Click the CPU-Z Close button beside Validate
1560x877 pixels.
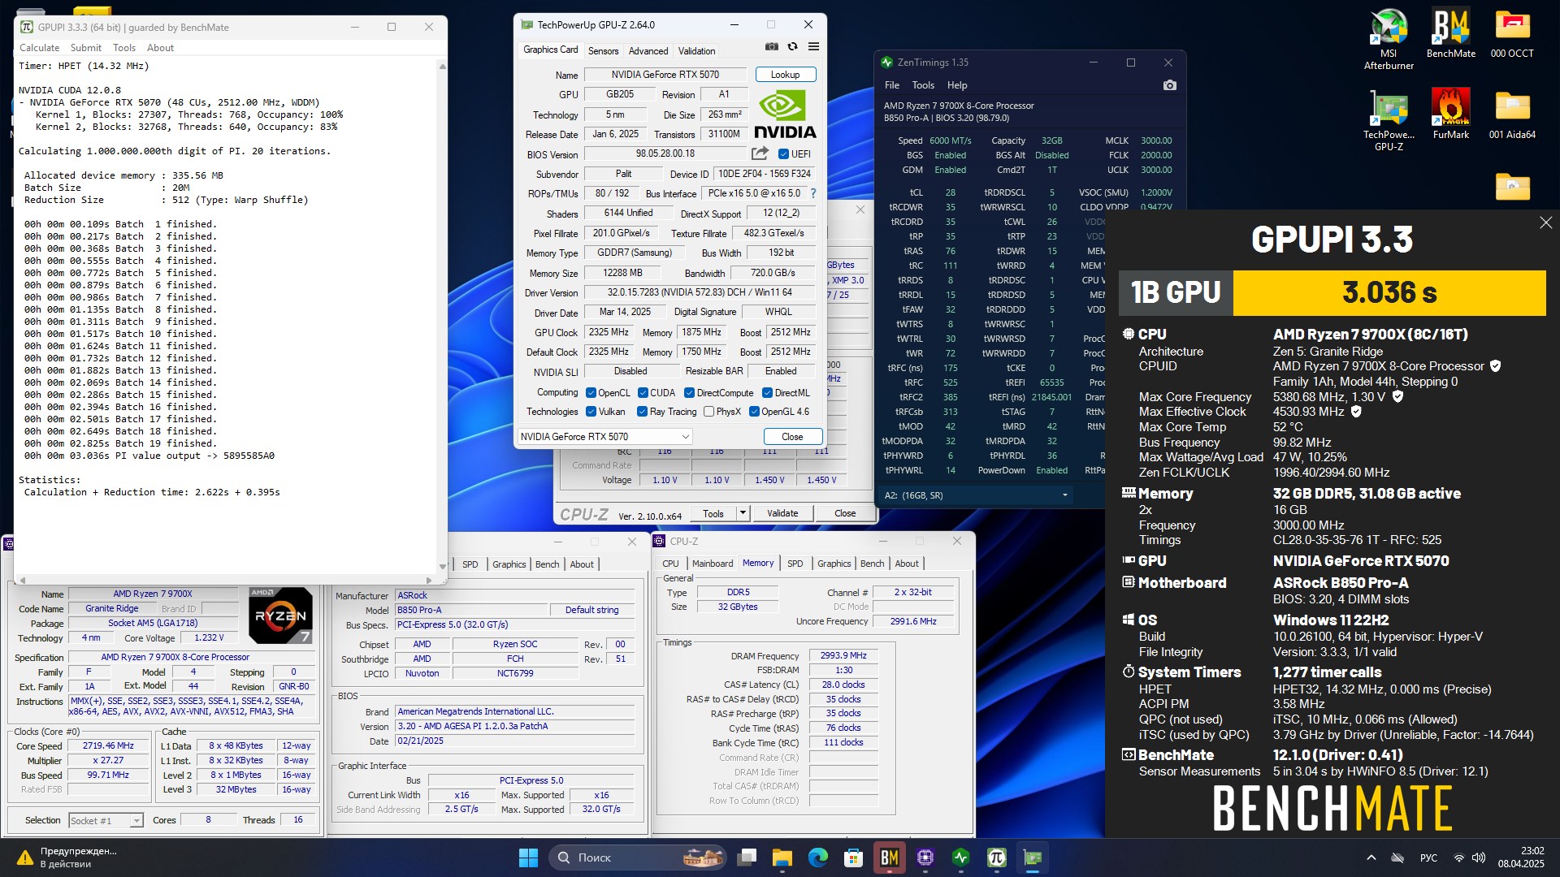(x=845, y=513)
